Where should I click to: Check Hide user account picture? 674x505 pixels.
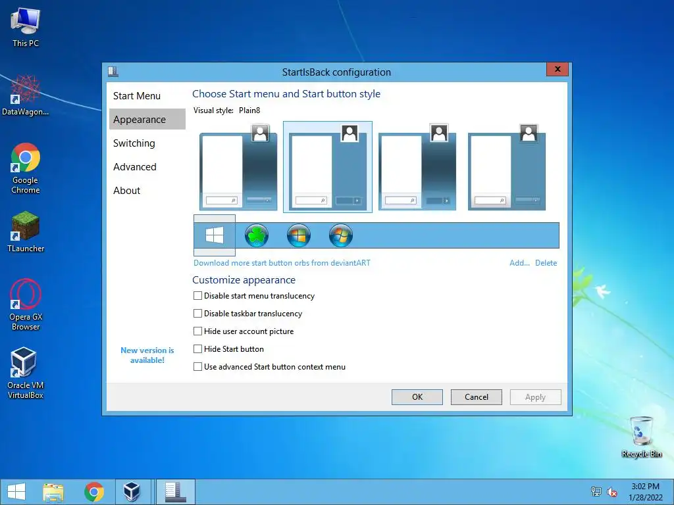click(197, 331)
